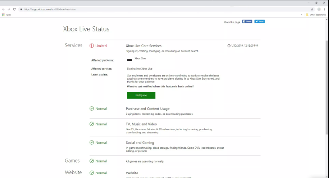Click Normal checkmark for Purchase and Content Usage
329x178 pixels.
pyautogui.click(x=92, y=108)
